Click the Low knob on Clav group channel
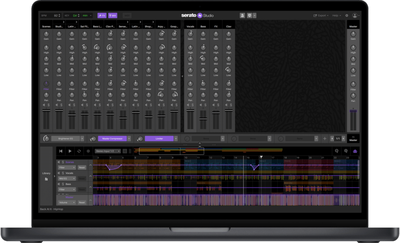This screenshot has width=400, height=243. 229,70
